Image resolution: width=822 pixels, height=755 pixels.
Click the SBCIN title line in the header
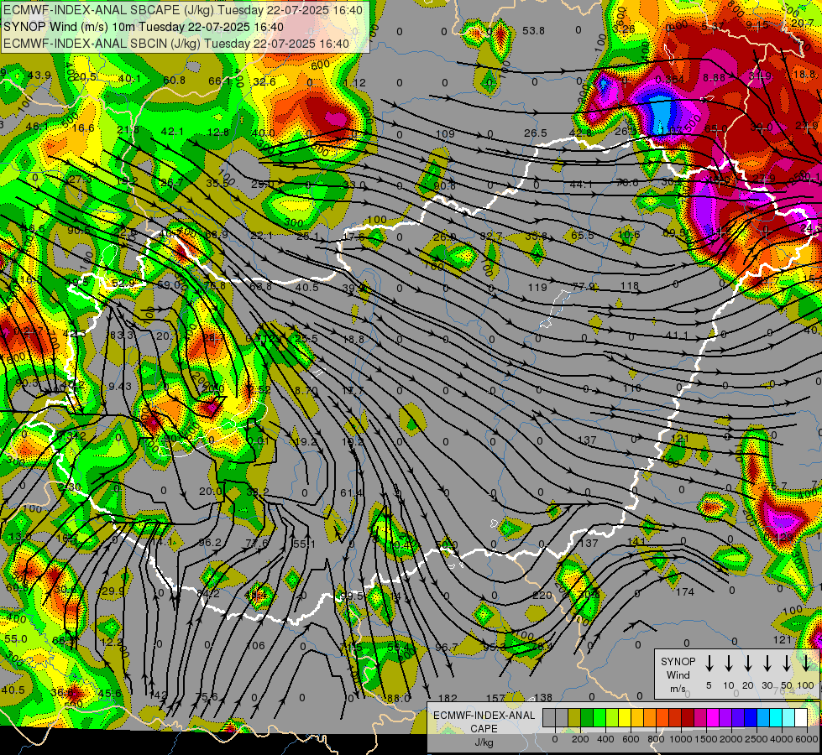tap(176, 44)
